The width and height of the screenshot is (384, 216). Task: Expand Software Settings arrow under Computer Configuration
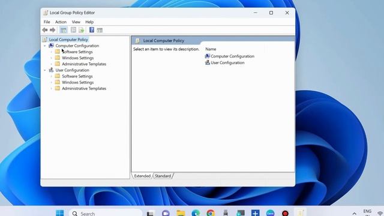51,52
